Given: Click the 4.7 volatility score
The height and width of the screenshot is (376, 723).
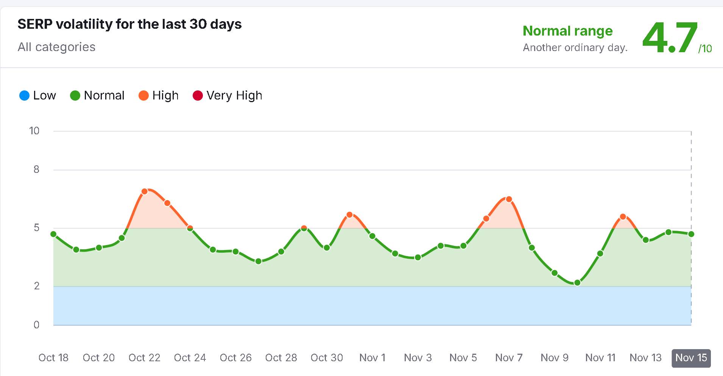Looking at the screenshot, I should pos(670,37).
